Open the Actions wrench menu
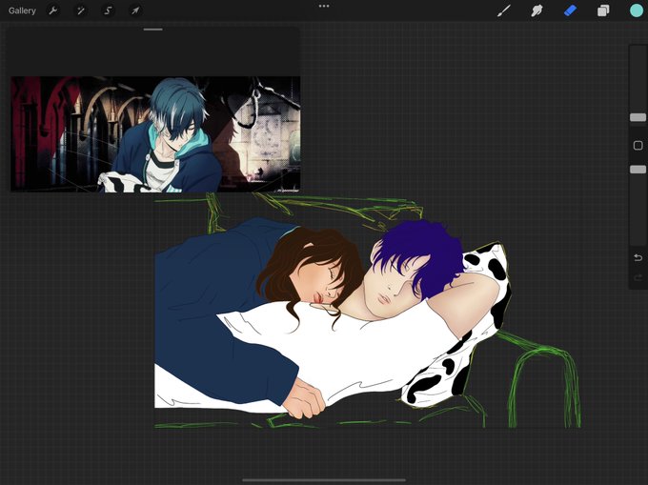The image size is (648, 485). [x=53, y=10]
